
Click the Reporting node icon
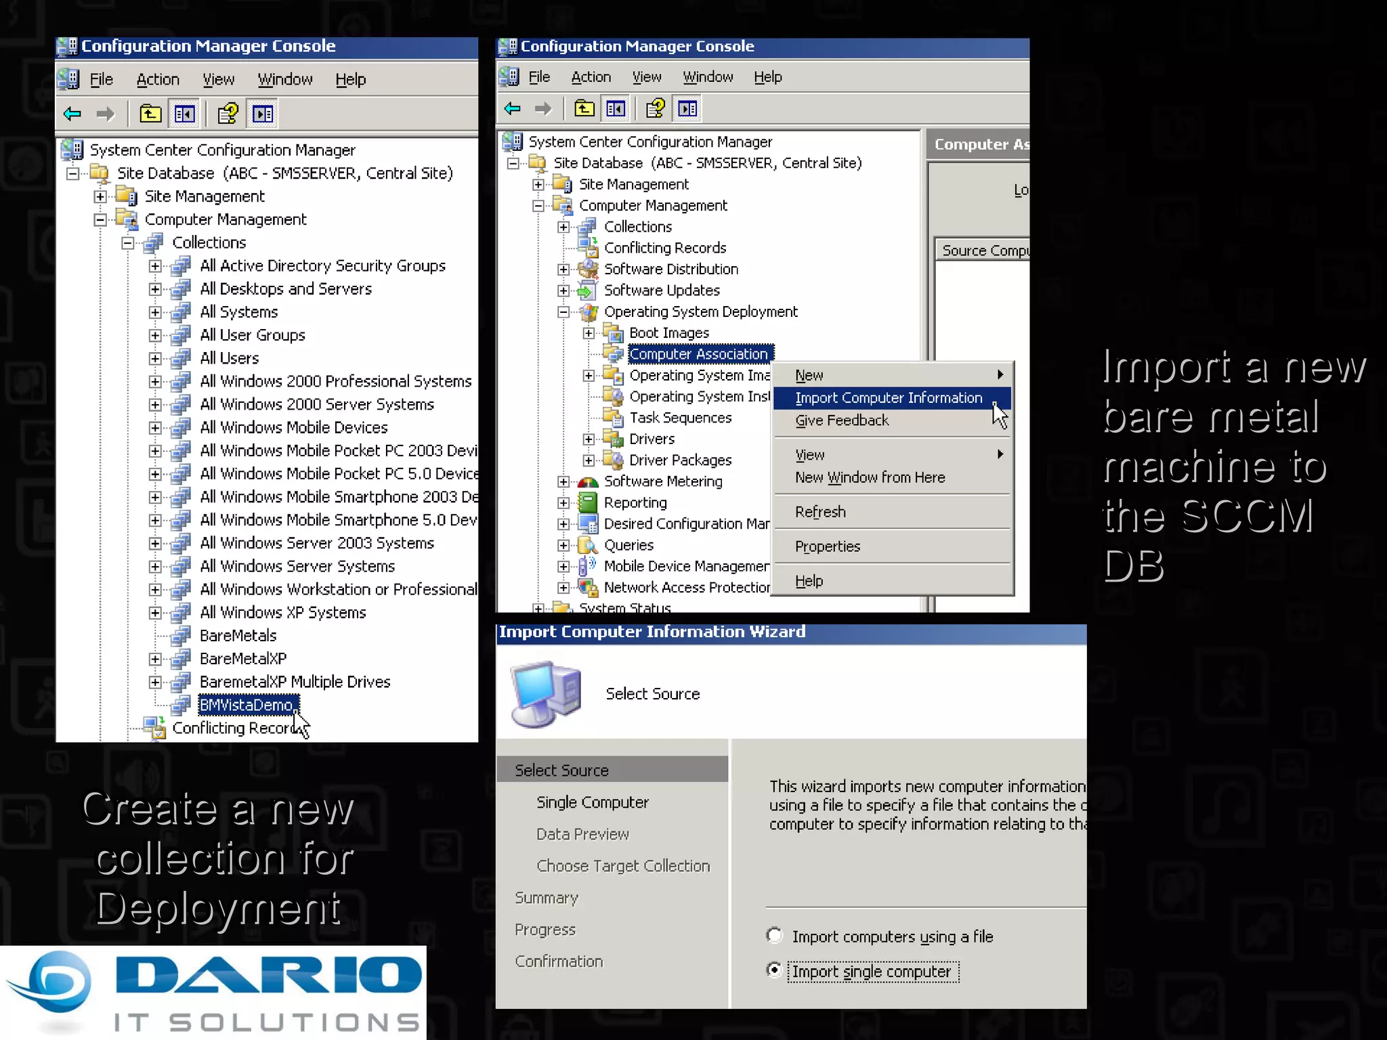[x=588, y=502]
